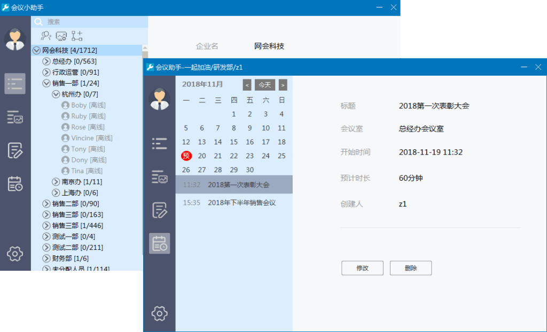Click the add contact icon below search
Screen dimensions: 547x332
(46, 36)
